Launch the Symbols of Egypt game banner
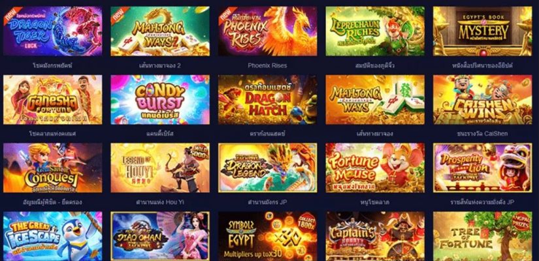This screenshot has height=261, width=539. click(267, 236)
